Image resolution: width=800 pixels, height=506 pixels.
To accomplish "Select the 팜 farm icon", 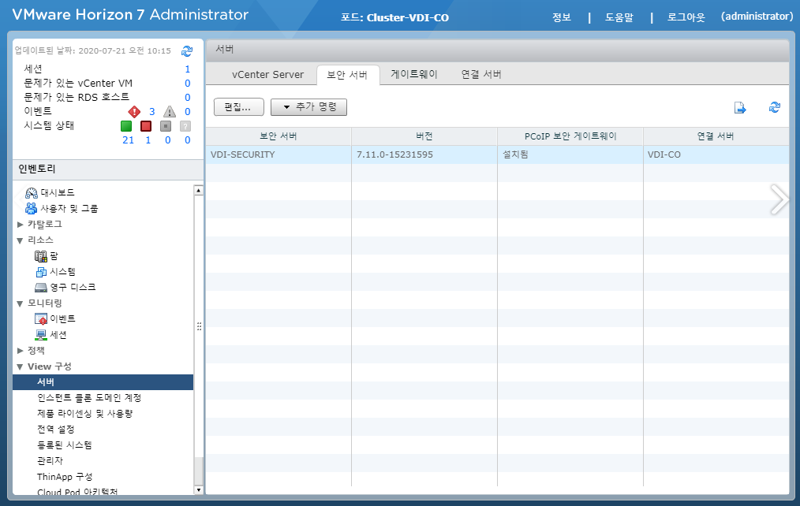I will click(41, 256).
